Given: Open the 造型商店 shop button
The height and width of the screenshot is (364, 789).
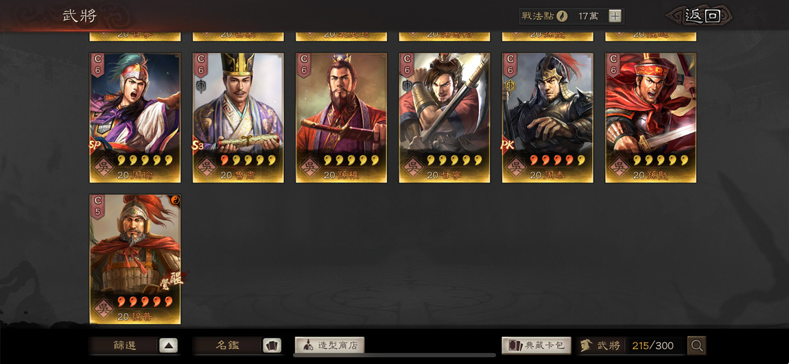Looking at the screenshot, I should coord(329,345).
